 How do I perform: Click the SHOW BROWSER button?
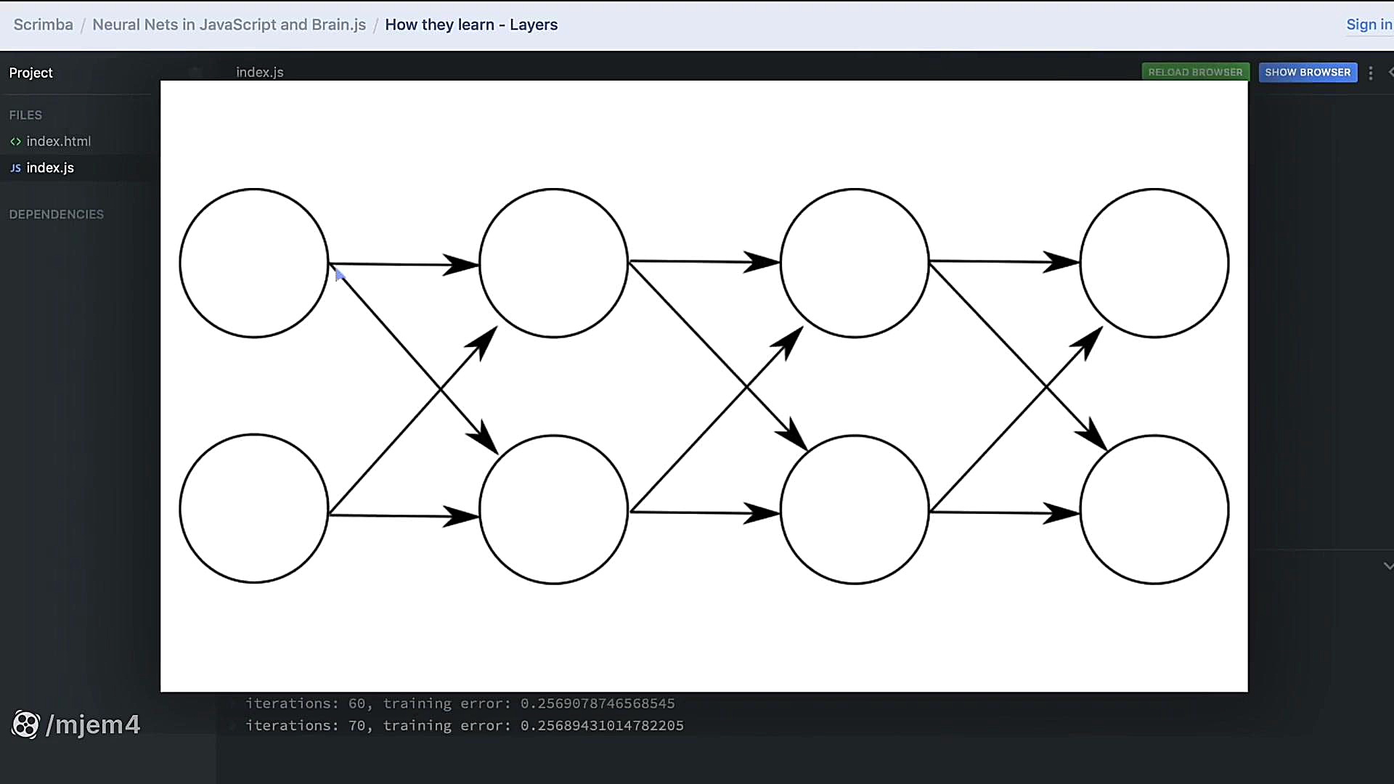[1308, 72]
